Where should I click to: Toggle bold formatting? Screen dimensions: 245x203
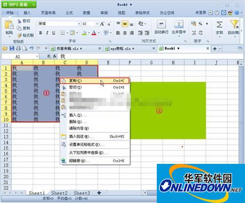point(41,33)
